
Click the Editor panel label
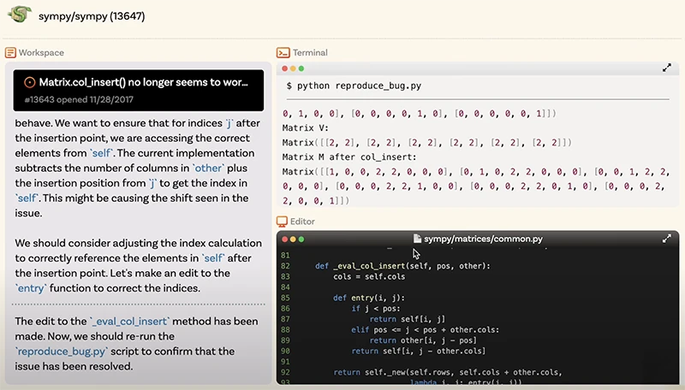[302, 222]
